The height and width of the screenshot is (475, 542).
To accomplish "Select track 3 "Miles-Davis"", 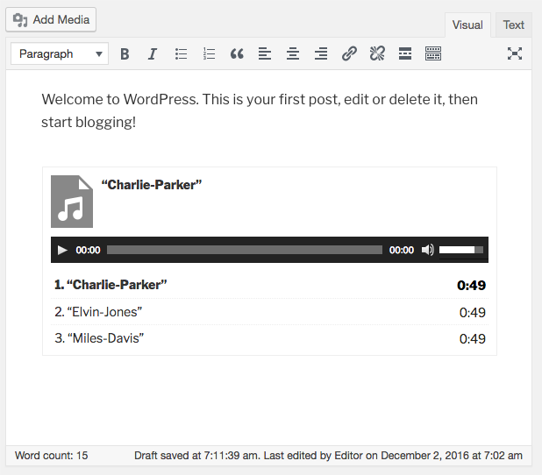I will [x=99, y=338].
